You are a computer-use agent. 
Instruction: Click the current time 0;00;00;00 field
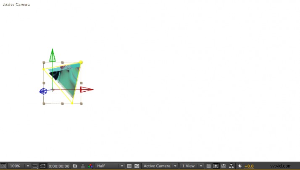coord(59,166)
